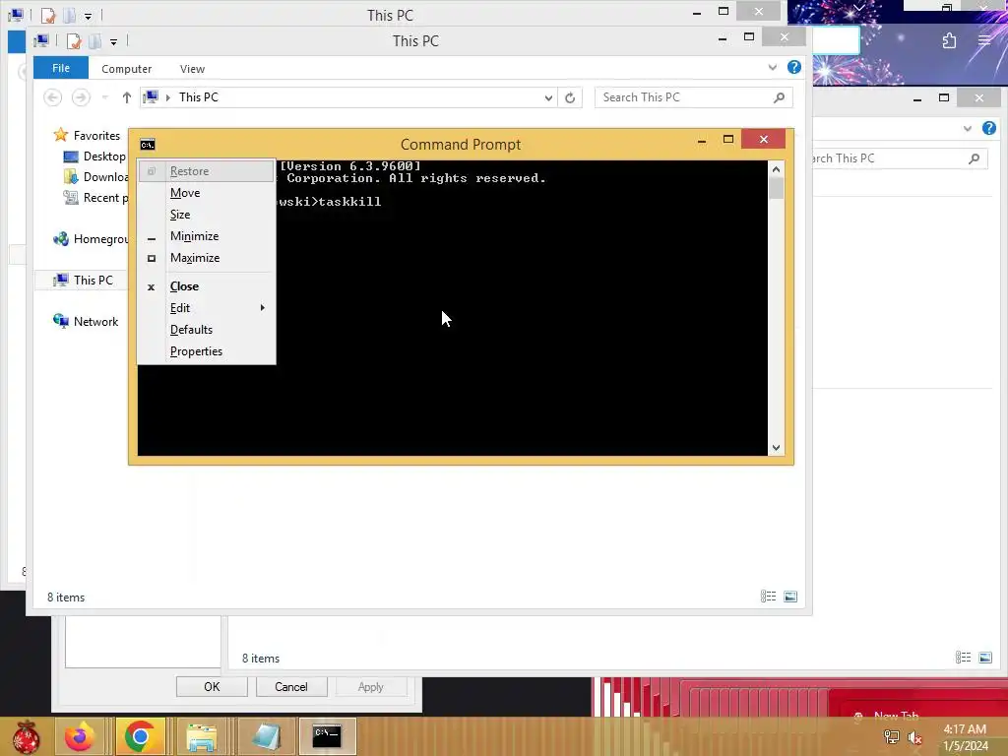Viewport: 1008px width, 756px height.
Task: Switch to the View ribbon tab
Action: [192, 69]
